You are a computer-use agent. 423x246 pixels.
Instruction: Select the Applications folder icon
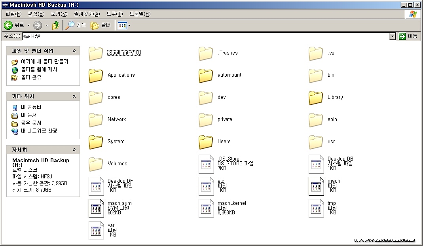(96, 75)
